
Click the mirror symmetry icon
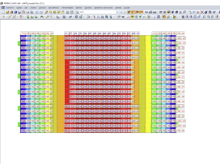coord(198,12)
